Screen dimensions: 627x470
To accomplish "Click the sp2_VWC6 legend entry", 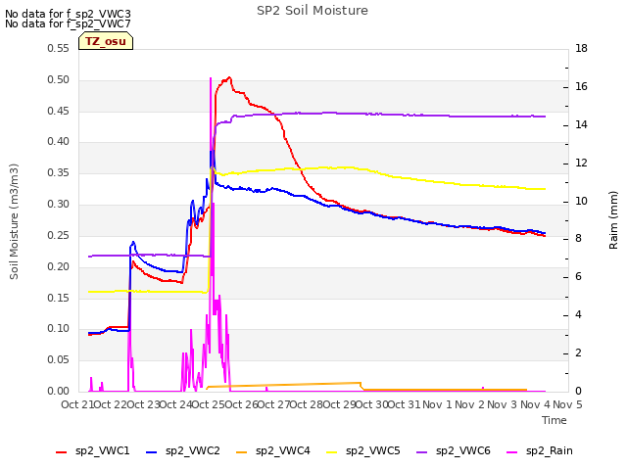I will point(453,451).
